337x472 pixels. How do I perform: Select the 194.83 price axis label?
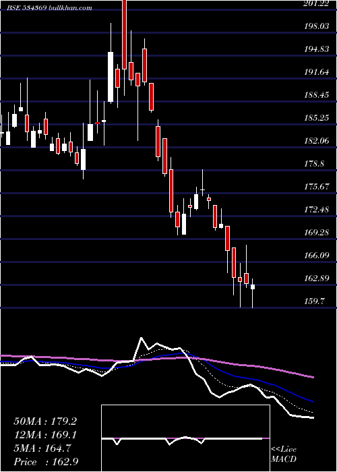(x=317, y=49)
